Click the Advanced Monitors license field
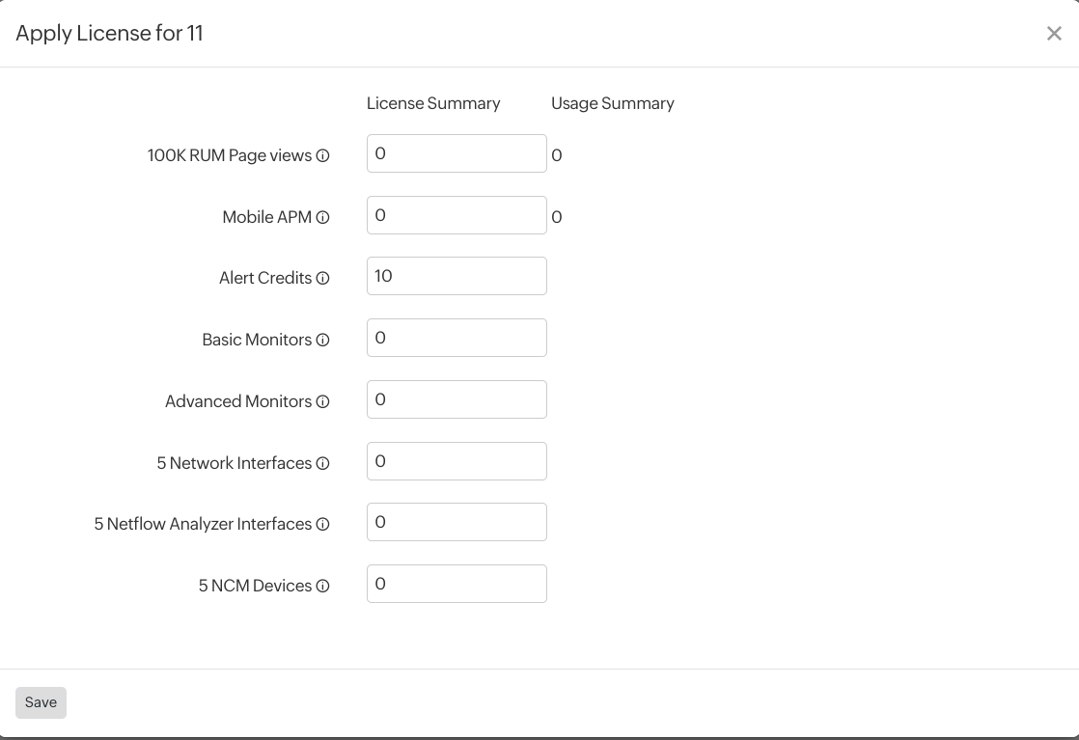Screen dimensions: 1079x740 456,398
